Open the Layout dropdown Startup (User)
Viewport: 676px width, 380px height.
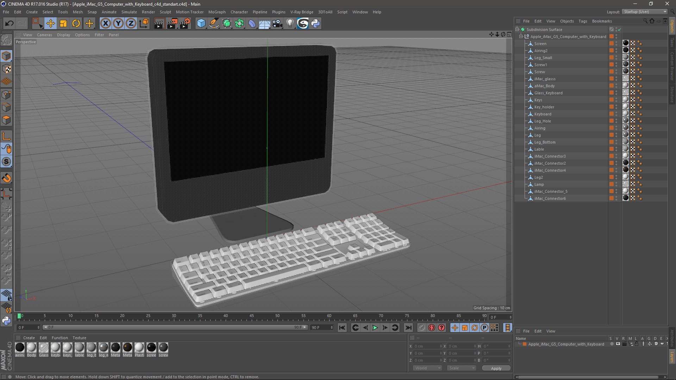[645, 12]
